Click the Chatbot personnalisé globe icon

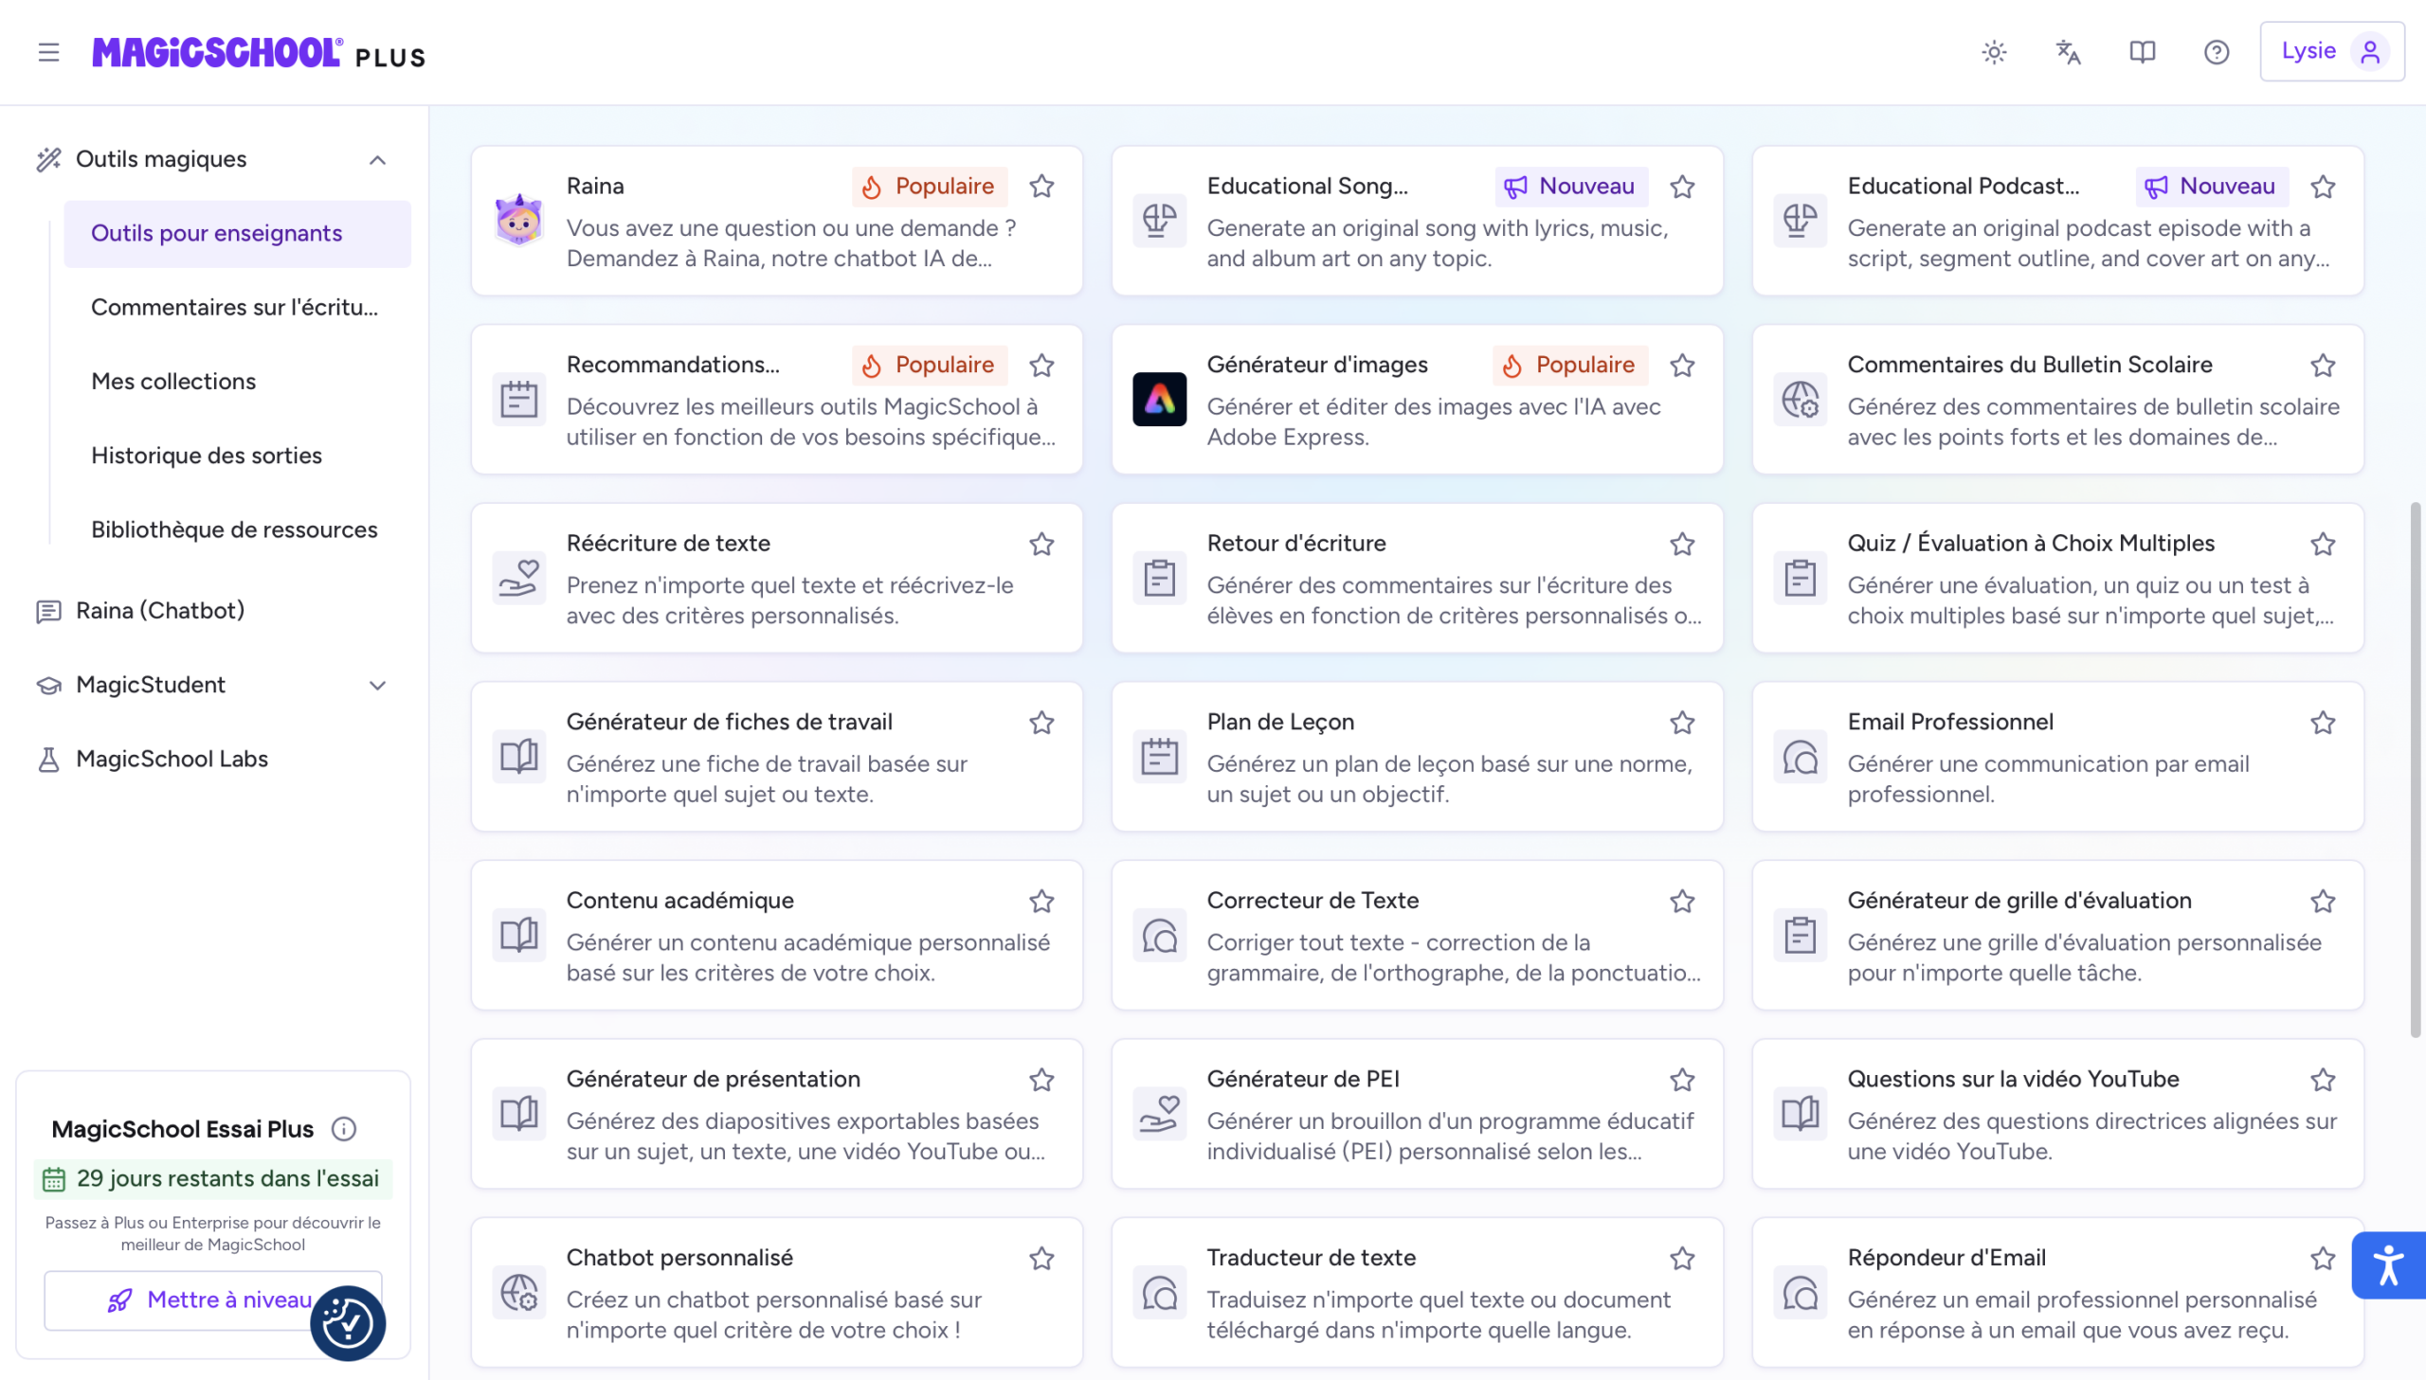[518, 1292]
